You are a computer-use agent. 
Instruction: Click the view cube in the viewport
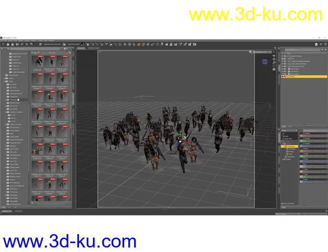[x=264, y=61]
